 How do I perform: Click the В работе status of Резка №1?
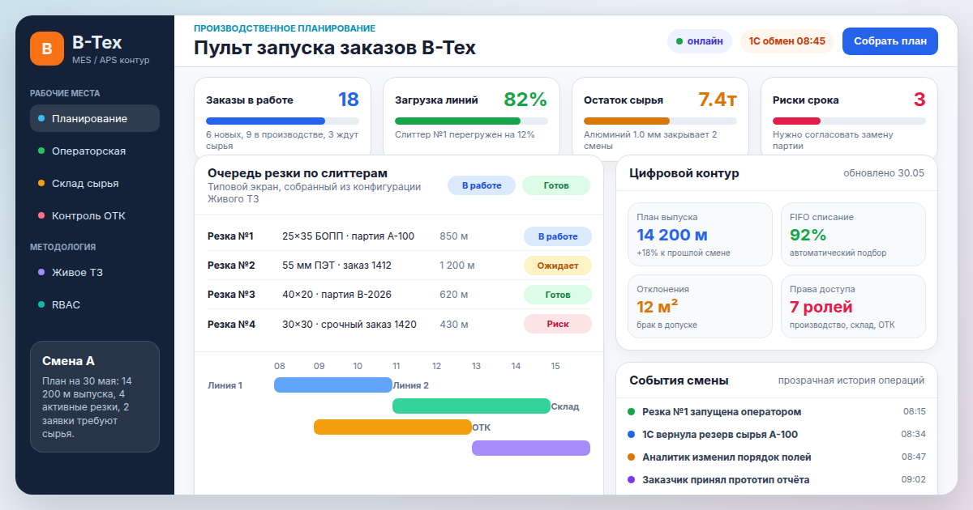pyautogui.click(x=558, y=236)
